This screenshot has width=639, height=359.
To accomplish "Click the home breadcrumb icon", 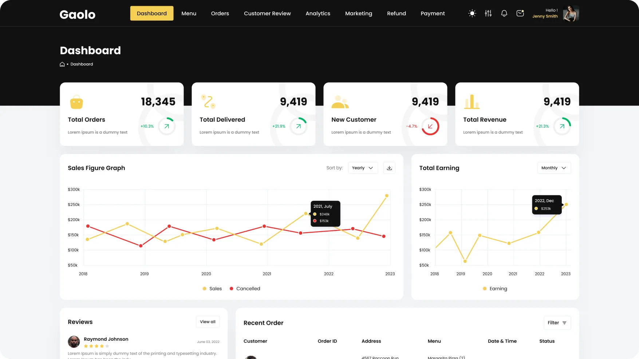I will [x=62, y=64].
